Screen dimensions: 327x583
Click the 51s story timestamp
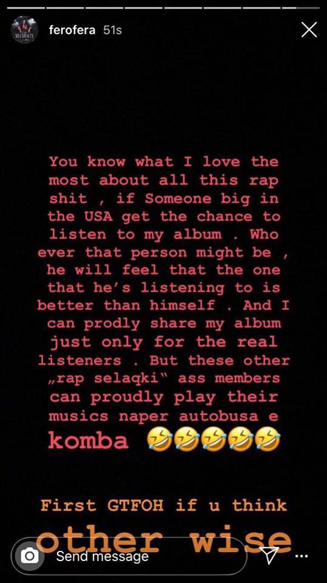pyautogui.click(x=113, y=30)
